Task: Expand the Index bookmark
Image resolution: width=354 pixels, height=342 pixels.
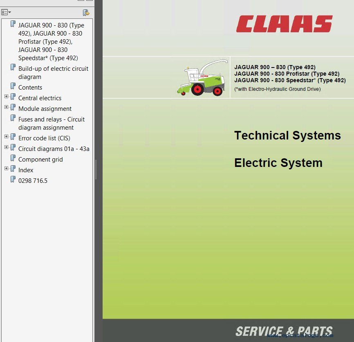Action: tap(6, 168)
